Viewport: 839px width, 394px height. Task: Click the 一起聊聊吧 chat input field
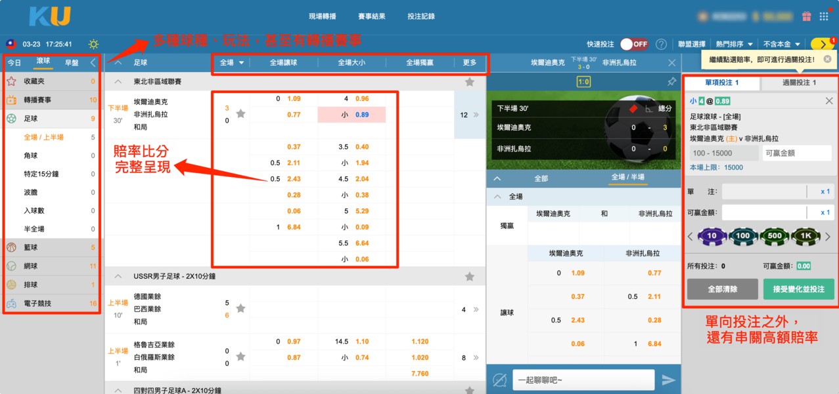coord(583,380)
